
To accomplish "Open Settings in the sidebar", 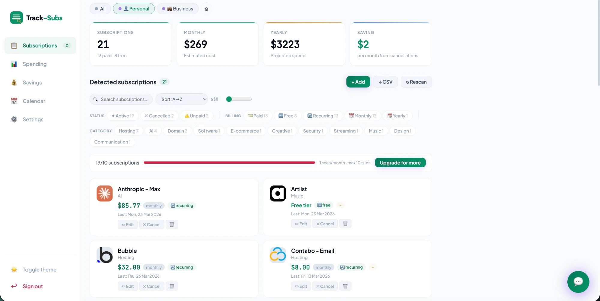I will pyautogui.click(x=40, y=119).
